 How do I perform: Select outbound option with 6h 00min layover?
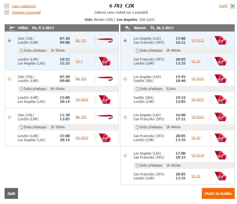click(9, 79)
